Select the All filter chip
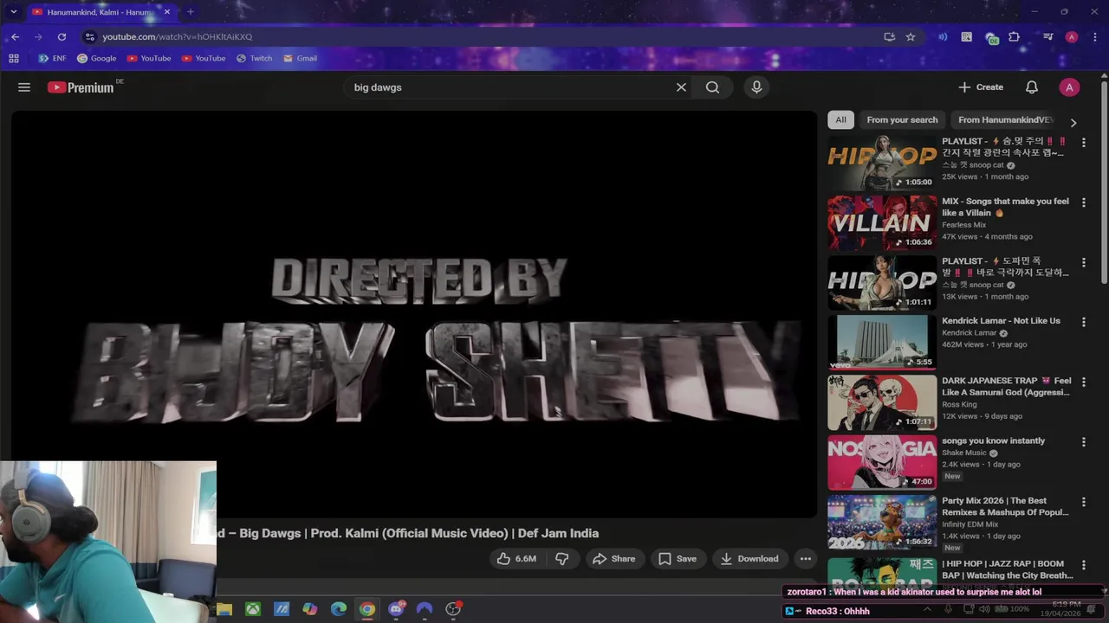The width and height of the screenshot is (1109, 623). click(x=840, y=120)
